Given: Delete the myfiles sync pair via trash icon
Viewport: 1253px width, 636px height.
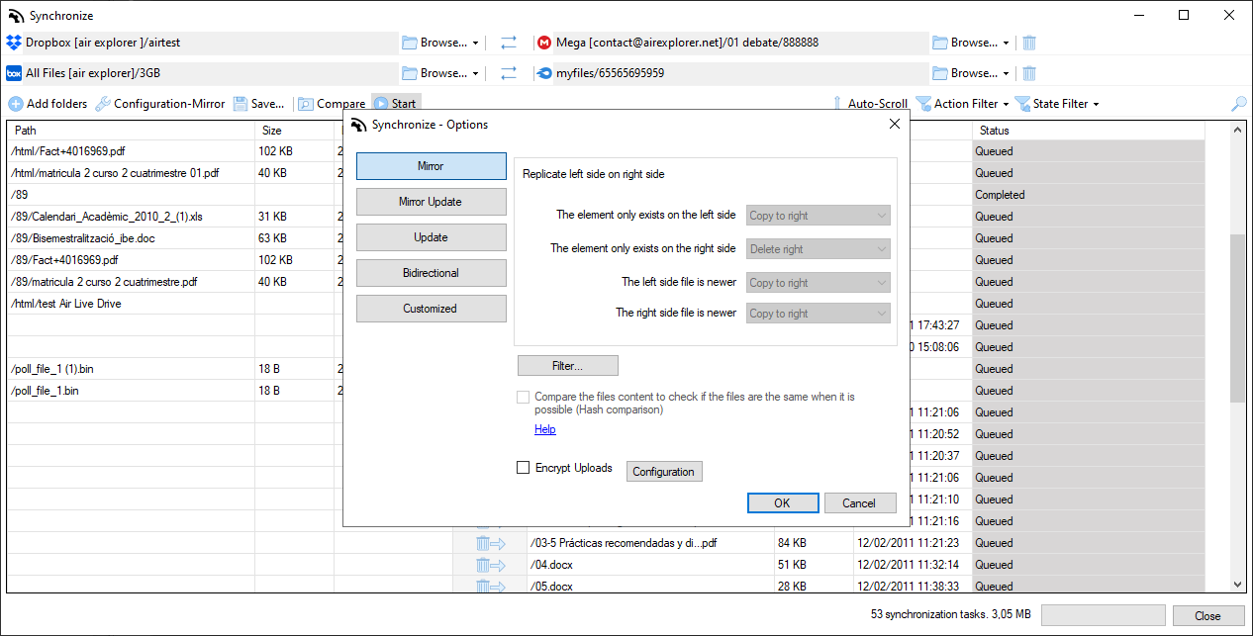Looking at the screenshot, I should tap(1028, 72).
